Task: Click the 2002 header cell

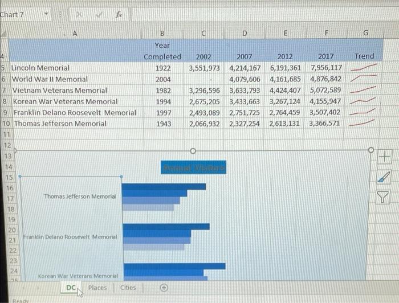Action: tap(203, 57)
